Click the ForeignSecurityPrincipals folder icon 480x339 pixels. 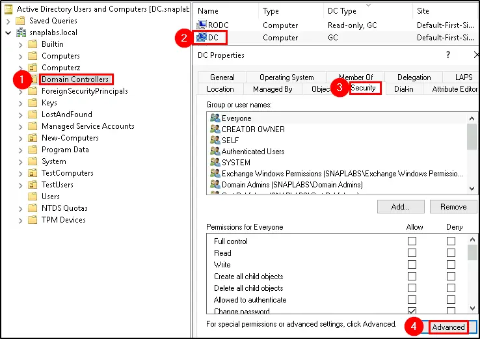[x=33, y=91]
